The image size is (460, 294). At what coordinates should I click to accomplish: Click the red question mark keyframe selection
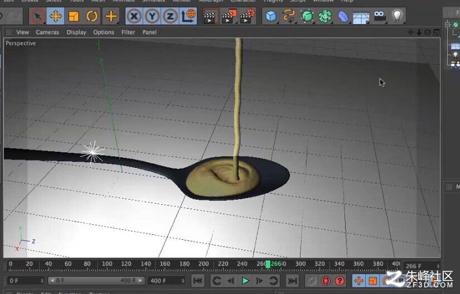click(340, 281)
